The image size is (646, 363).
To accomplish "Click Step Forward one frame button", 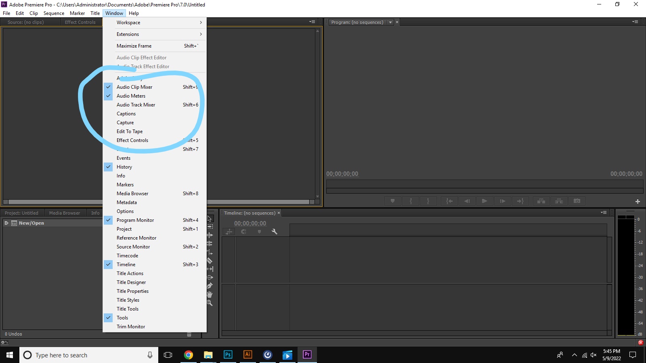I will point(503,201).
